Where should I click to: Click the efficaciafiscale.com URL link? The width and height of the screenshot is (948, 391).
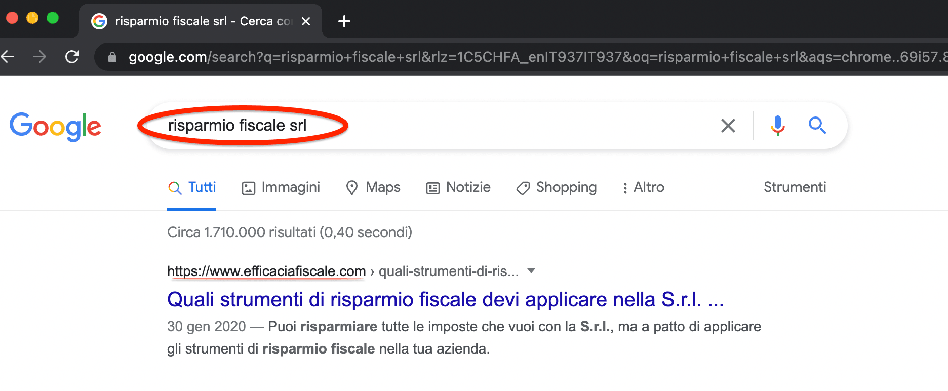tap(266, 271)
